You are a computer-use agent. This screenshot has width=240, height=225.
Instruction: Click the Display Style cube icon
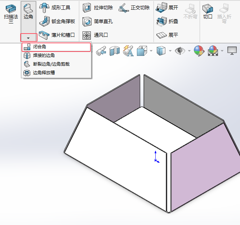(161, 51)
